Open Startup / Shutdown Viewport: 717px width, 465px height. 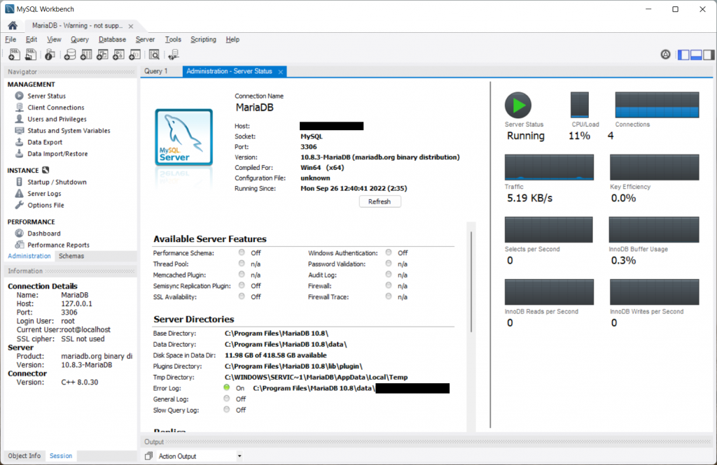coord(57,182)
